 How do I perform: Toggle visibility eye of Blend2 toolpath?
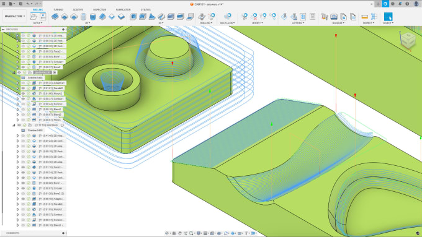coord(23,114)
